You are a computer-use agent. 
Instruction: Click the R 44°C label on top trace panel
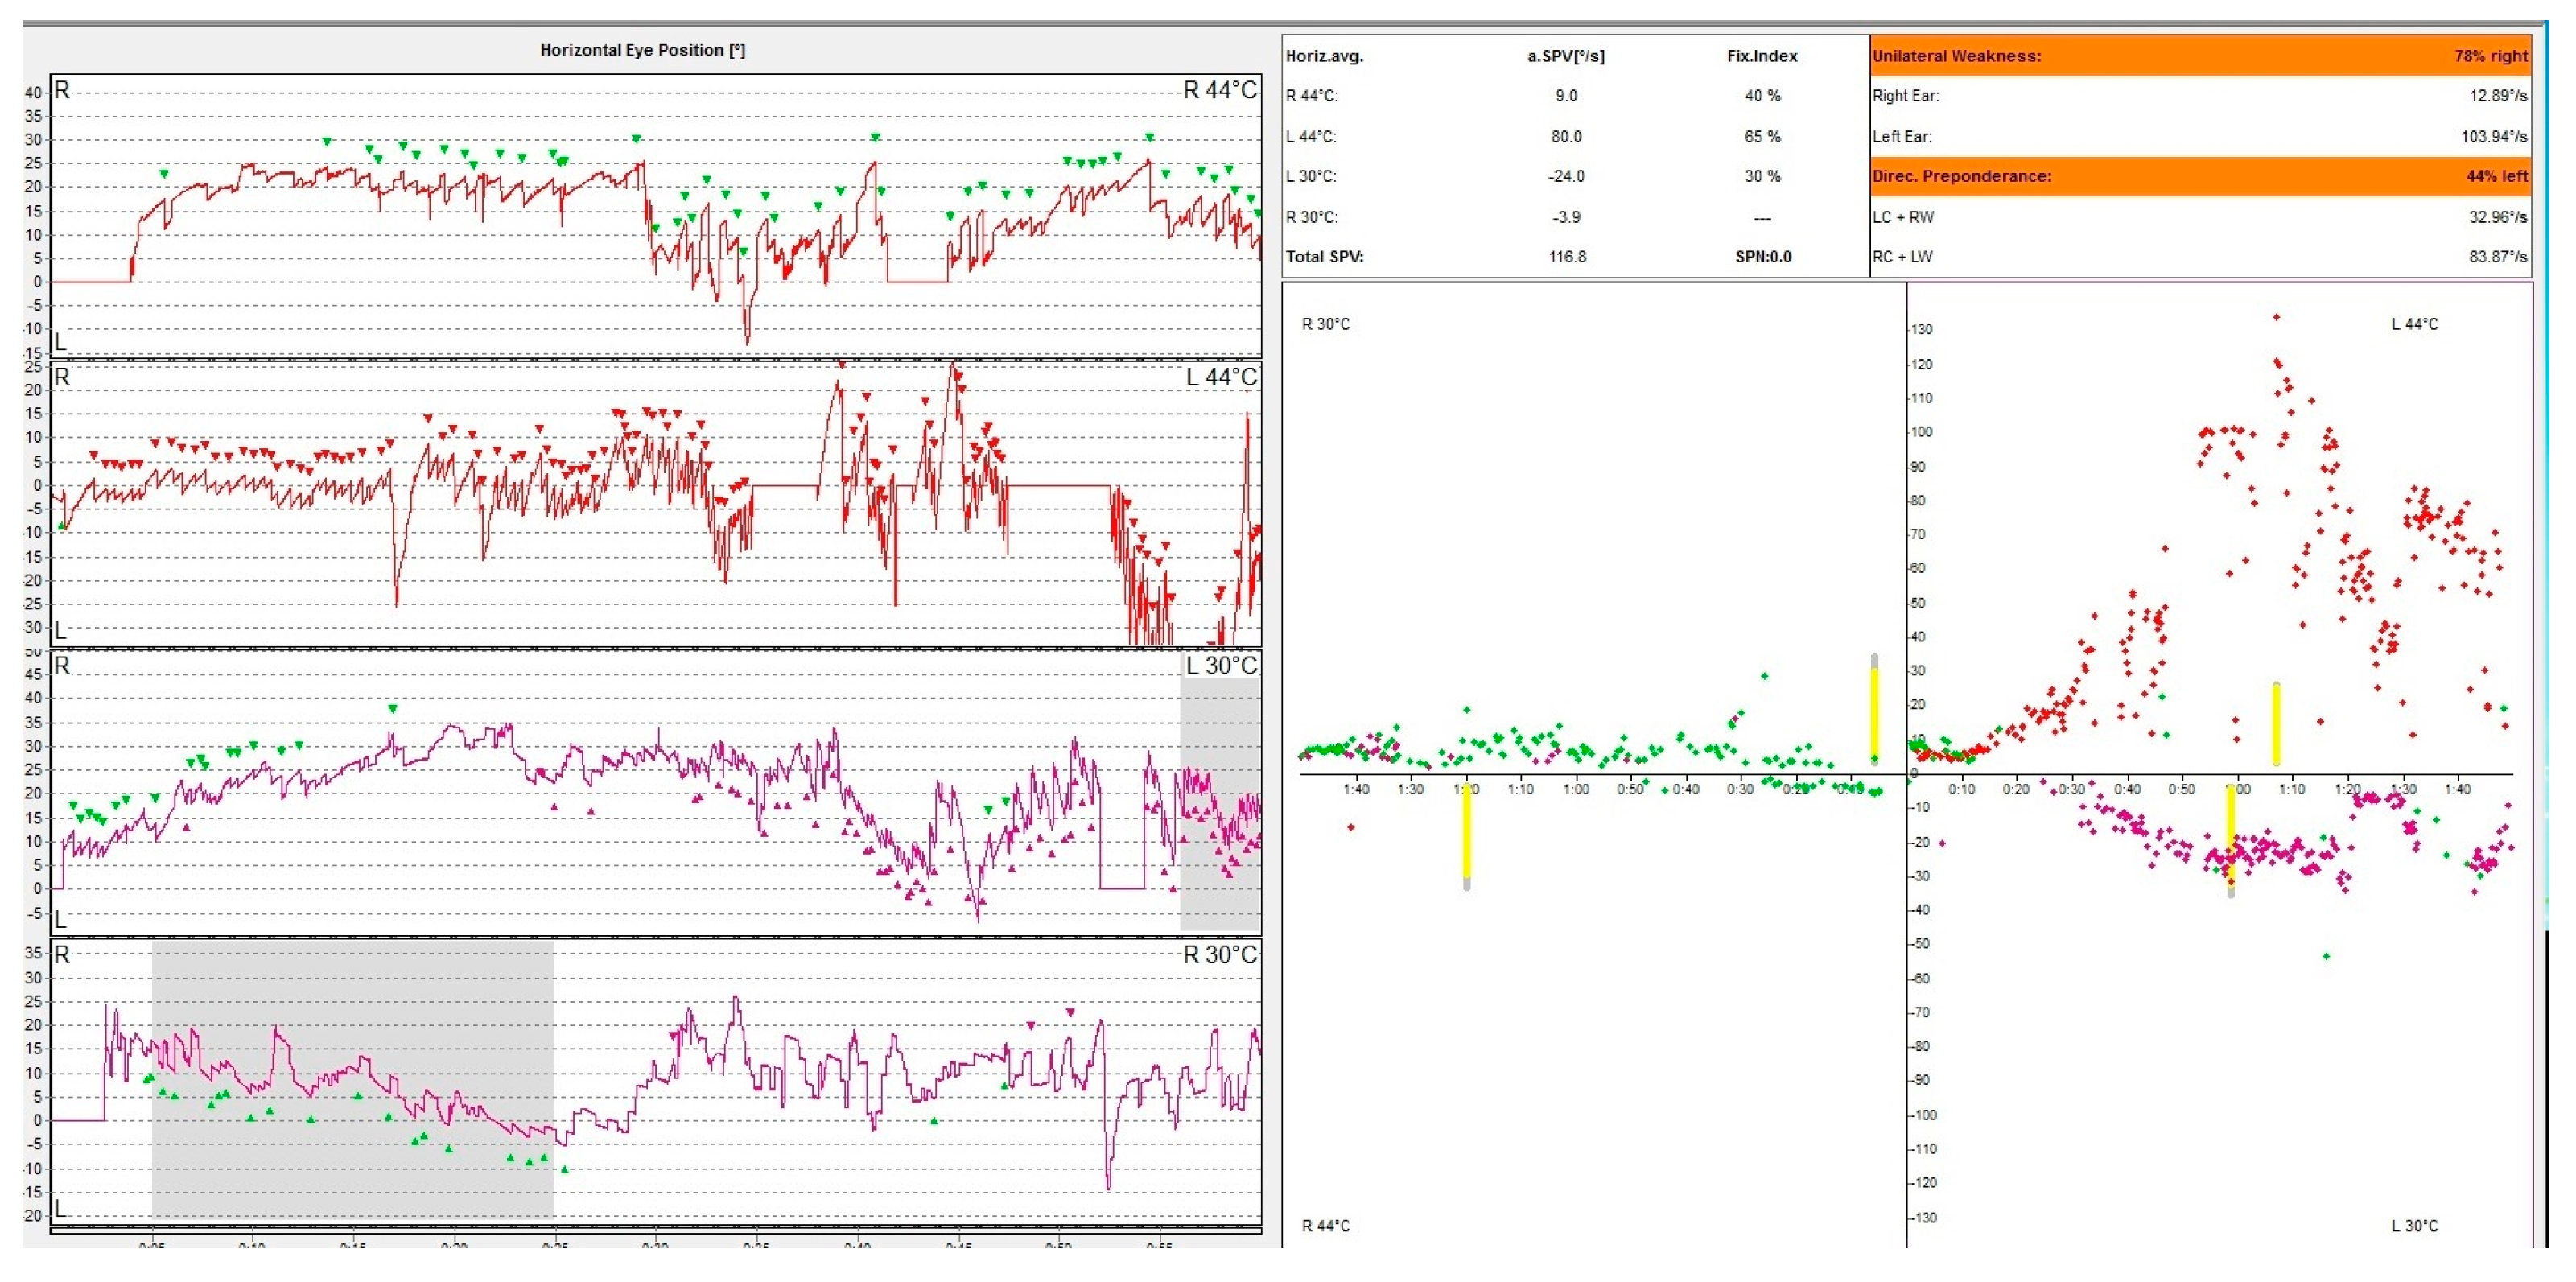click(1218, 90)
